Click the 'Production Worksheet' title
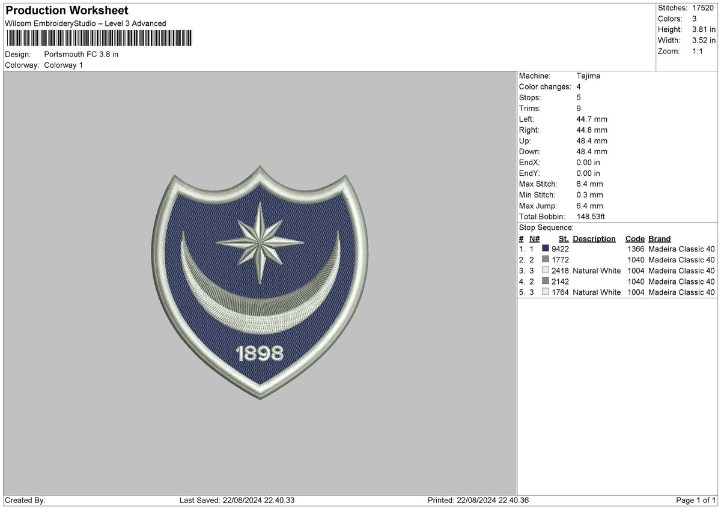The image size is (721, 509). [67, 11]
